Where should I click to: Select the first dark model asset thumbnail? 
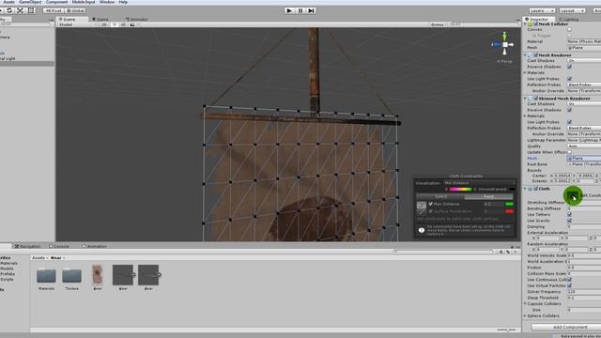tap(123, 275)
